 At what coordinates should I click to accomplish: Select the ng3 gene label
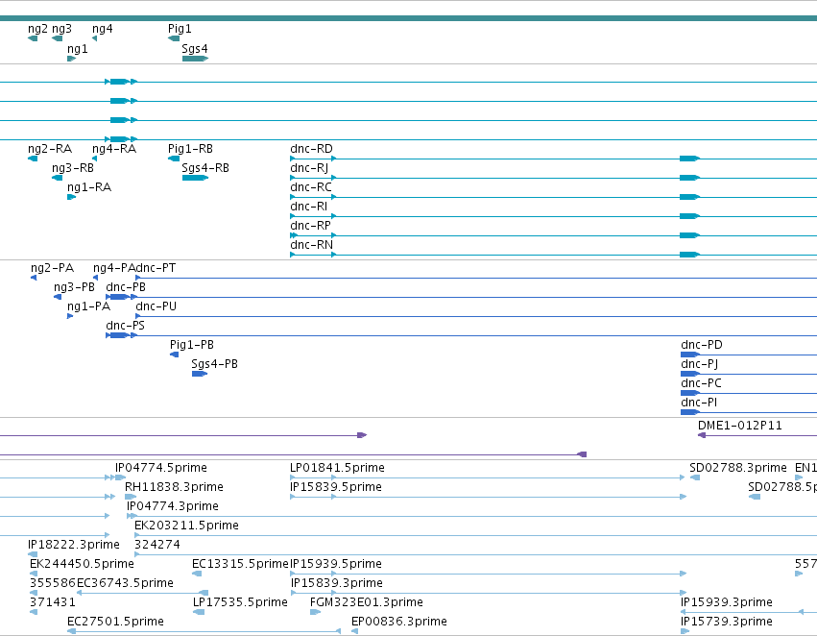61,29
